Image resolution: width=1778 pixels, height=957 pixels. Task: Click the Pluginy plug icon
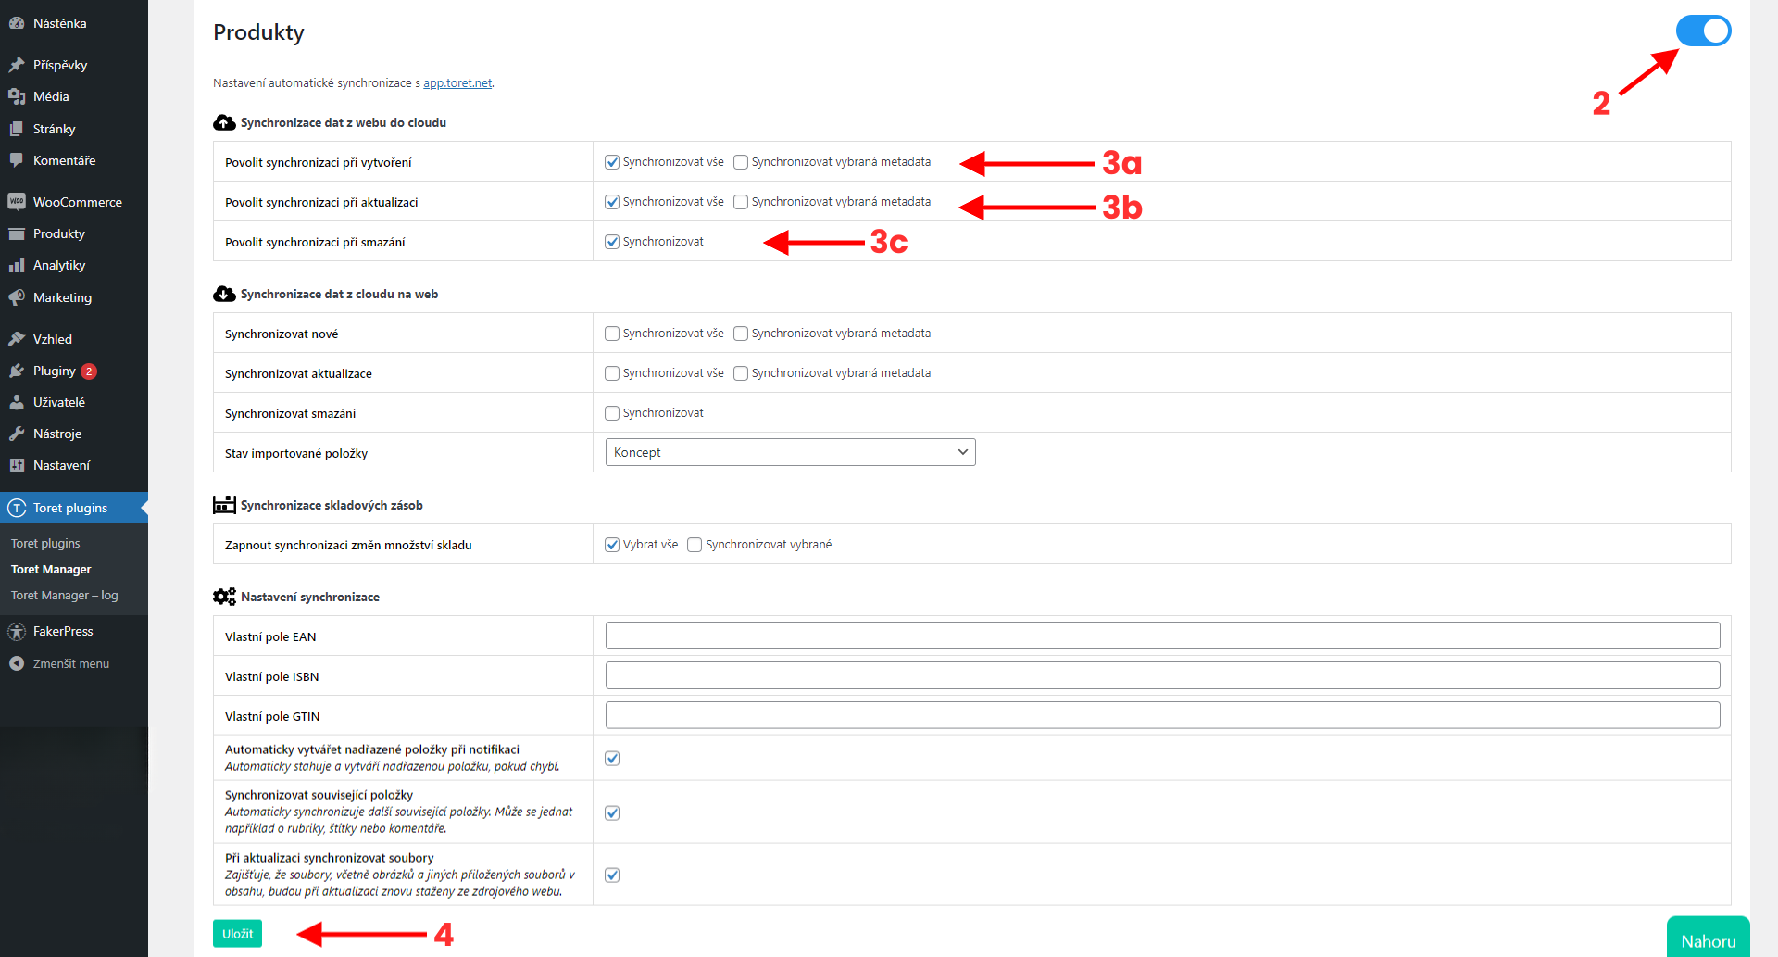coord(17,371)
